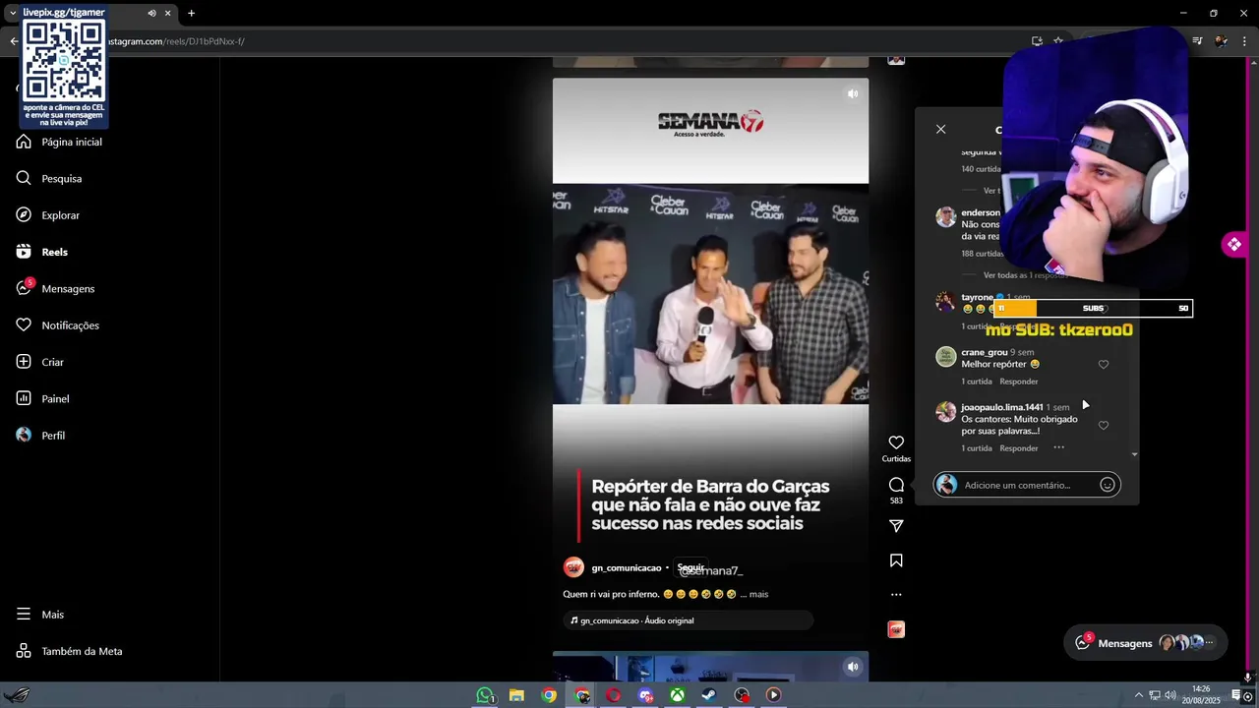
Task: Share reel with paper plane icon
Action: [x=896, y=526]
